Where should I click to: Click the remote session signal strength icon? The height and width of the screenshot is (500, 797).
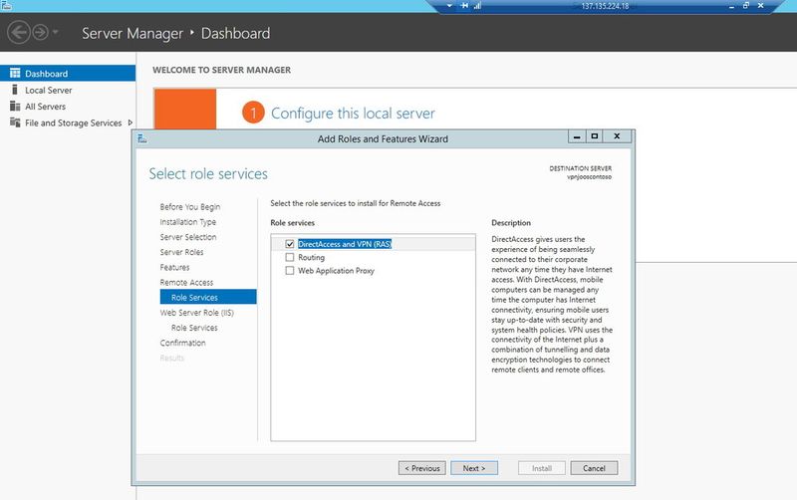pos(477,6)
